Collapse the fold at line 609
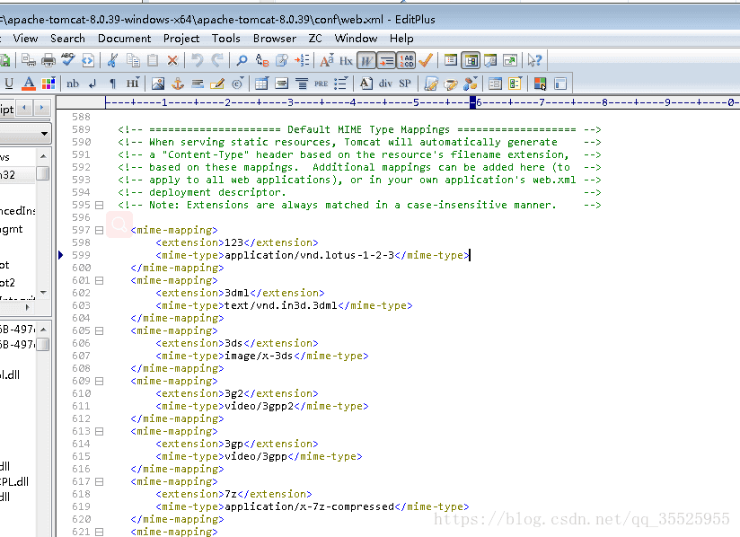The height and width of the screenshot is (537, 740). pos(99,381)
